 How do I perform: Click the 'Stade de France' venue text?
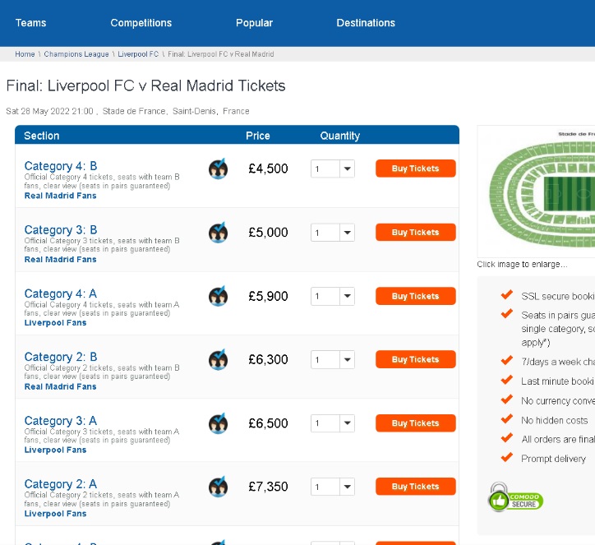point(134,111)
